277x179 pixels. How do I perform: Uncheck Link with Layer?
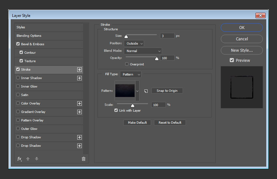click(116, 111)
